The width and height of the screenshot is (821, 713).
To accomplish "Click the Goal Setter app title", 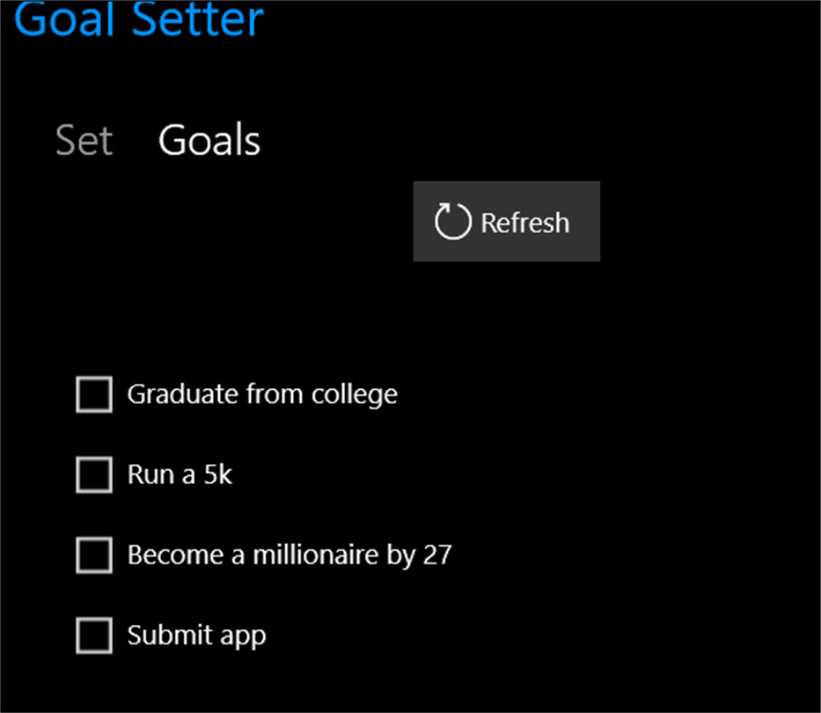I will (x=139, y=19).
